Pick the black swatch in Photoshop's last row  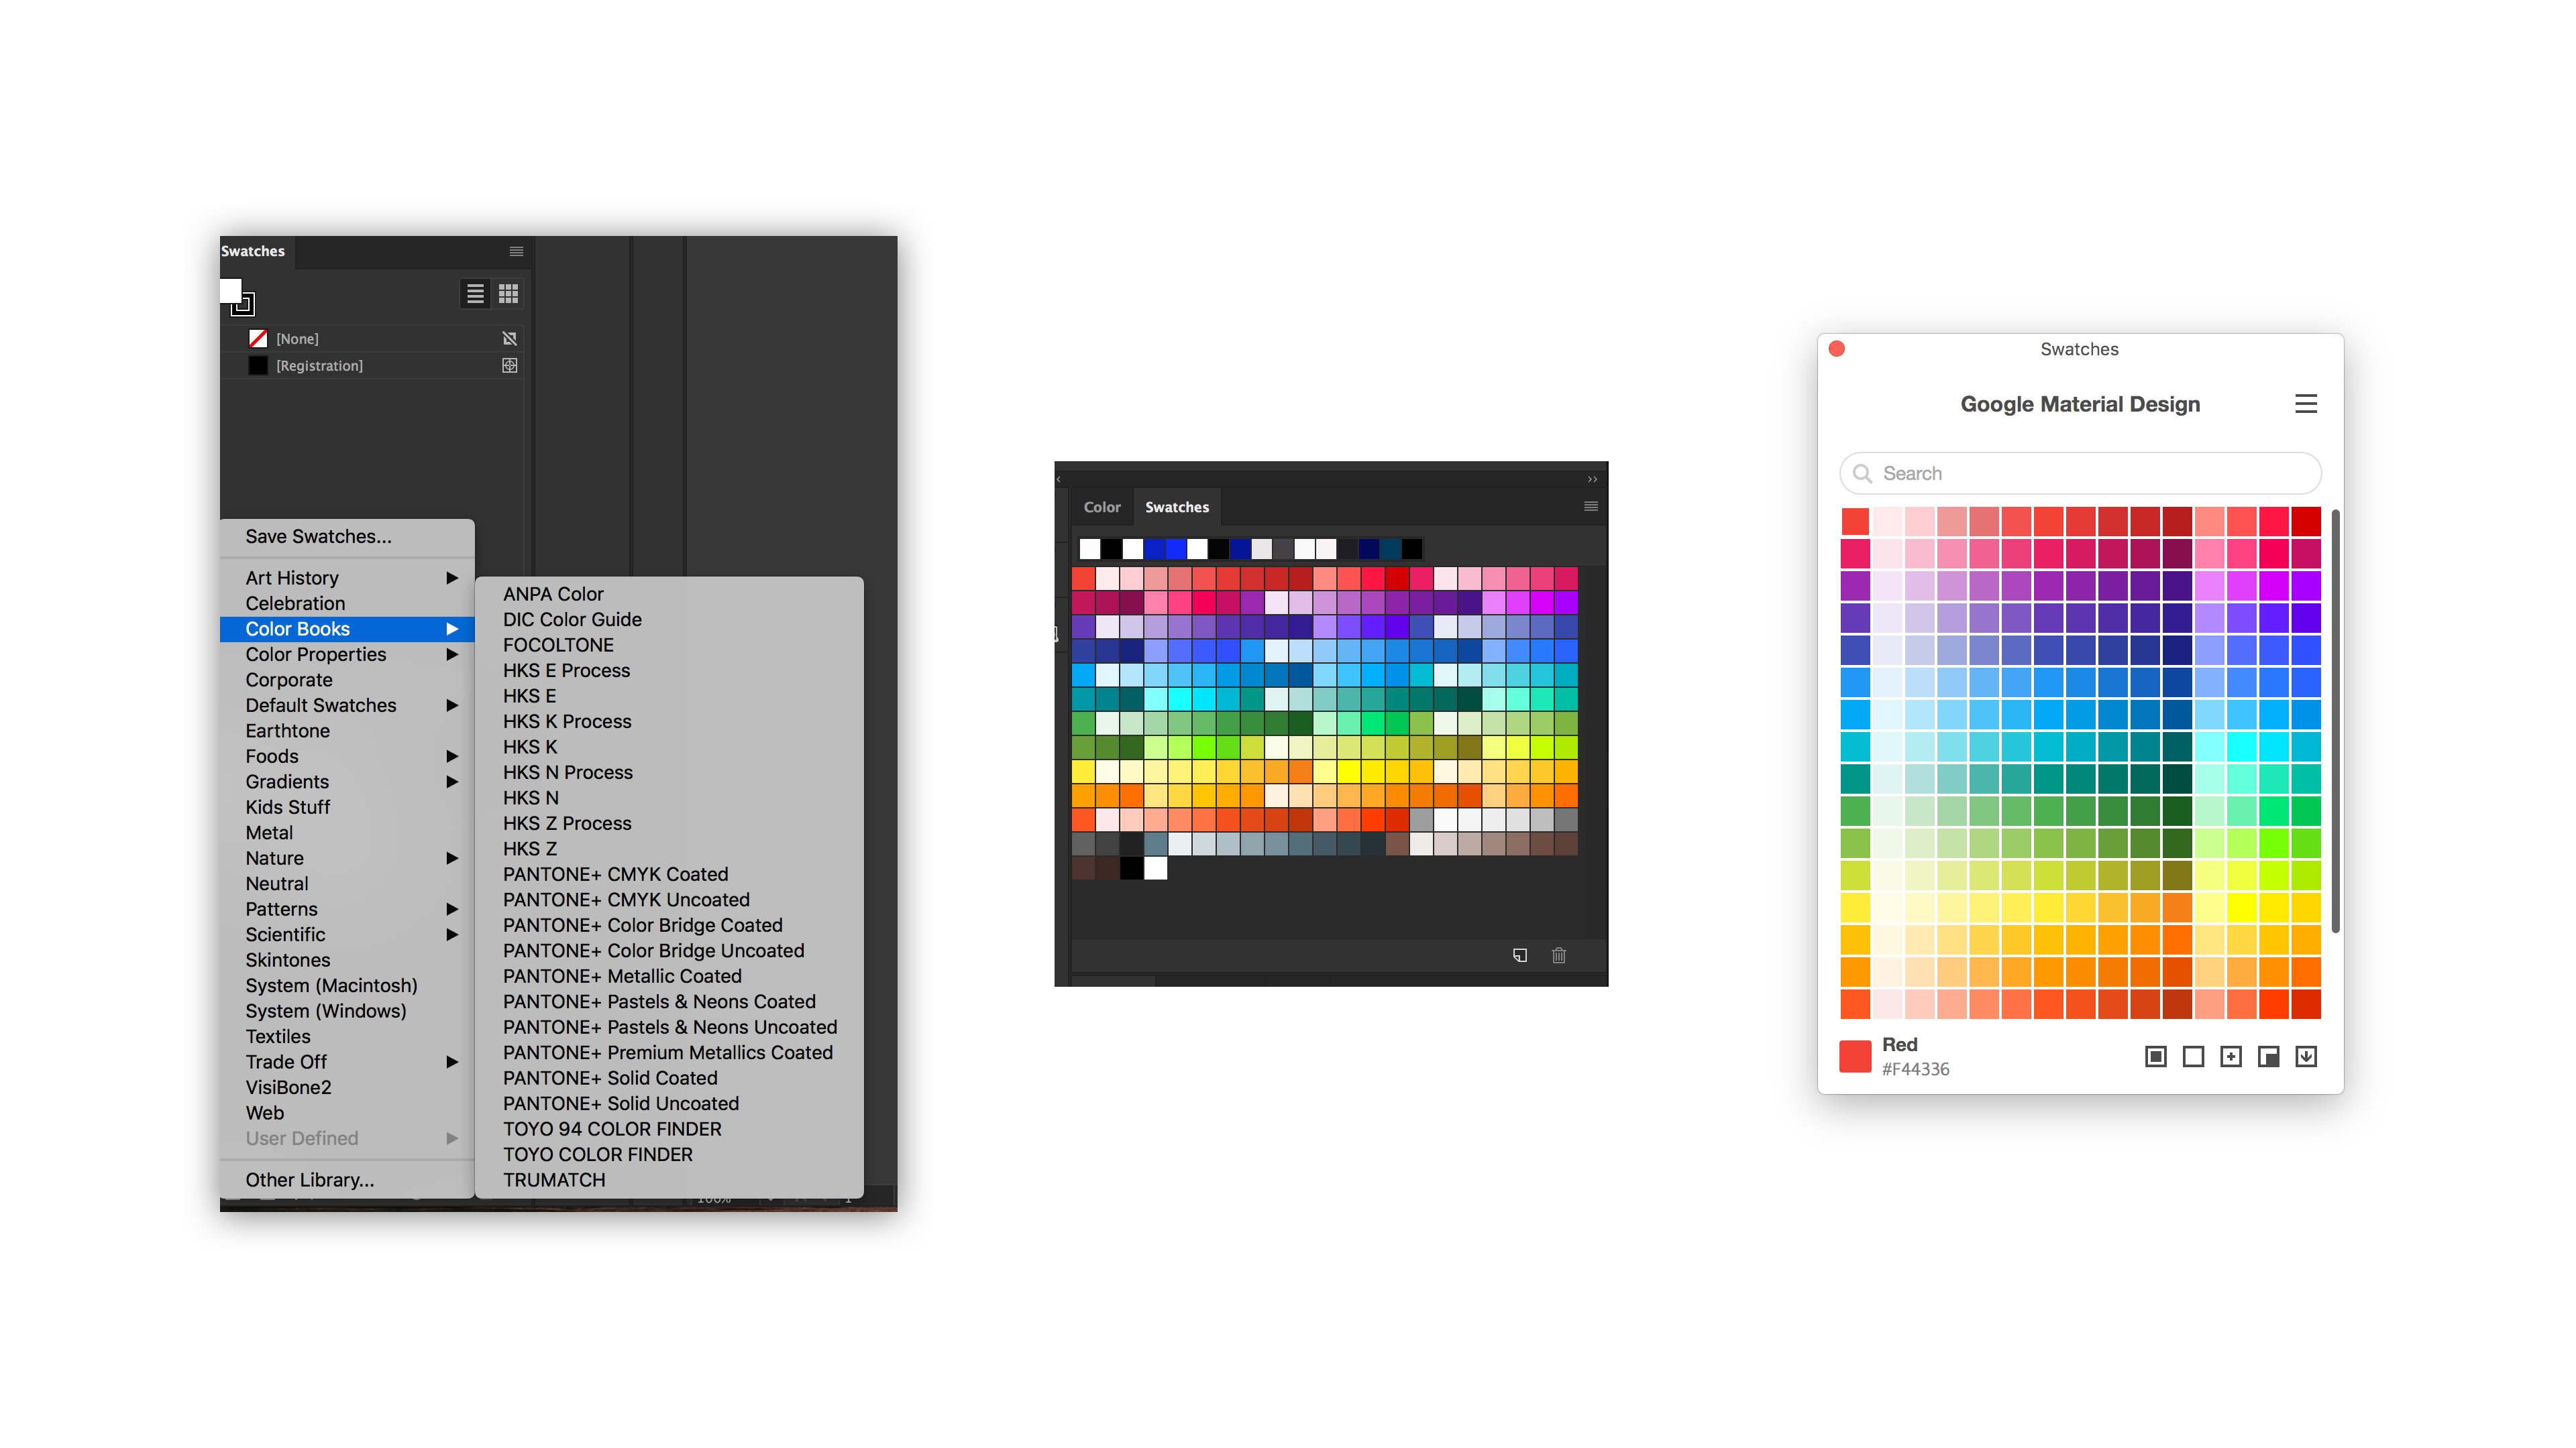point(1132,868)
